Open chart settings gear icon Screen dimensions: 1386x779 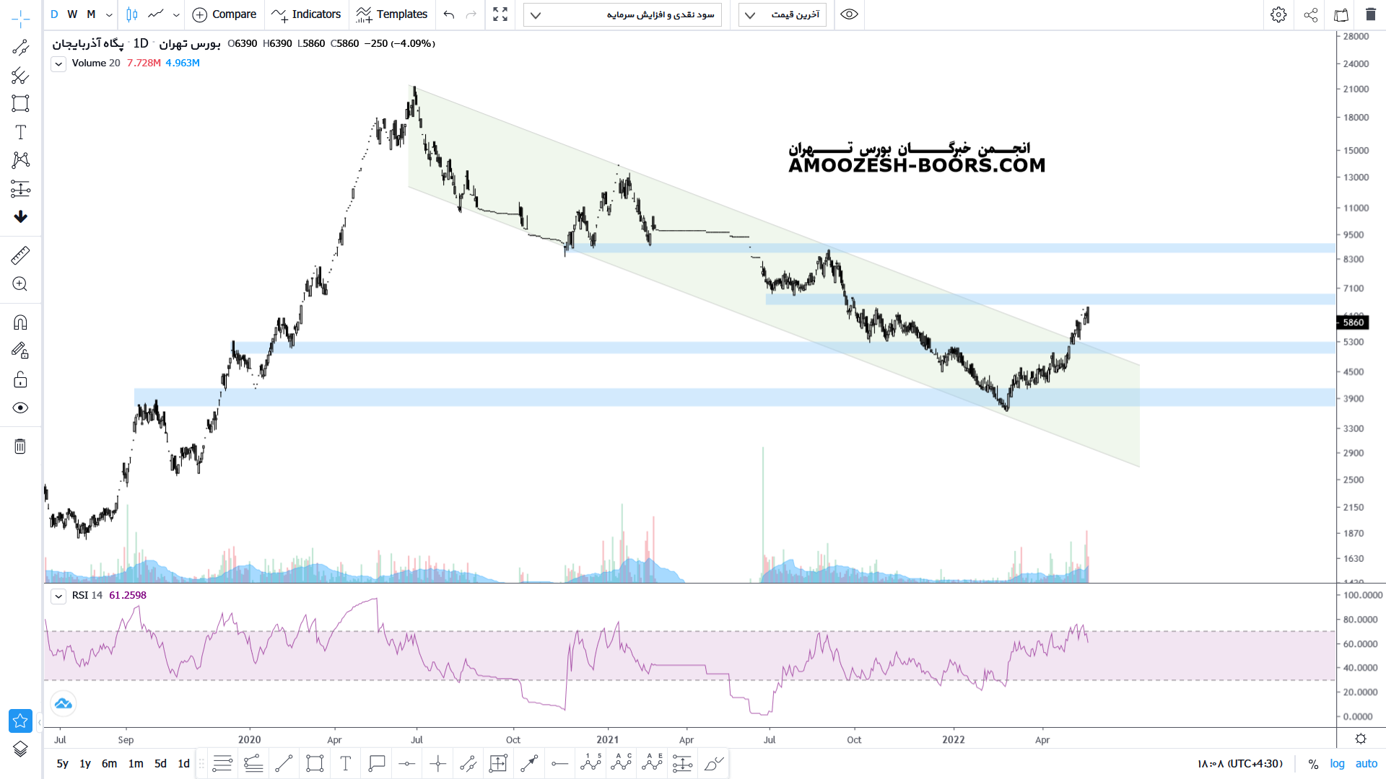[x=1278, y=14]
